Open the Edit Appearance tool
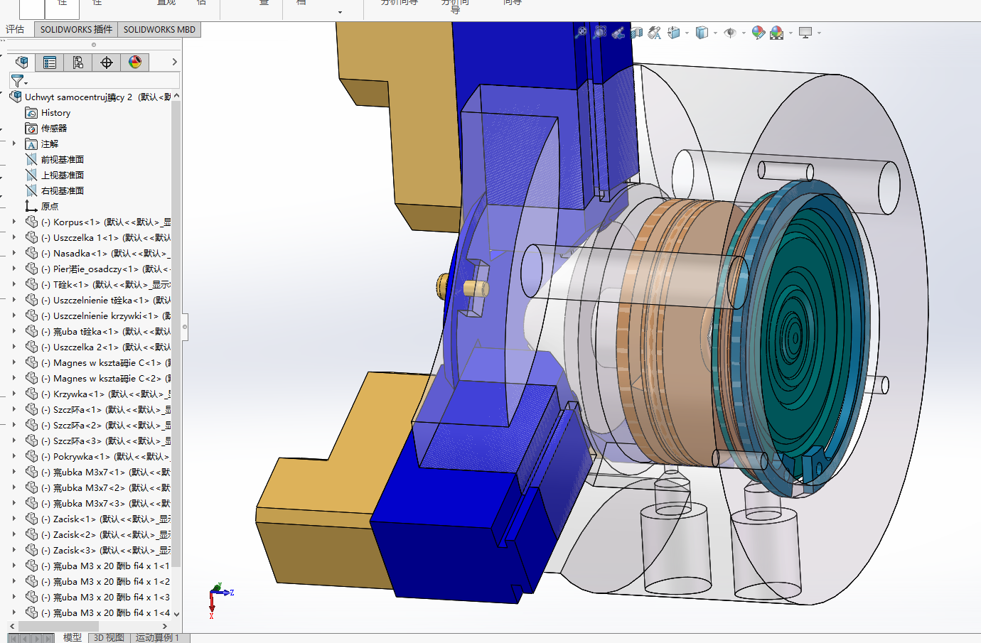The image size is (981, 643). click(x=758, y=32)
